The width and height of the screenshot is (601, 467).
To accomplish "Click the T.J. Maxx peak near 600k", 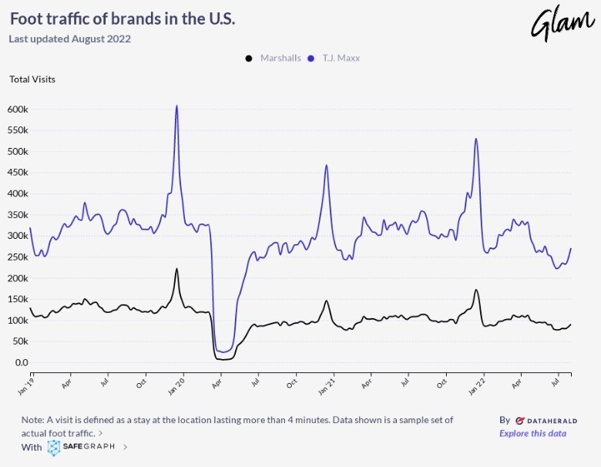I will [x=176, y=106].
